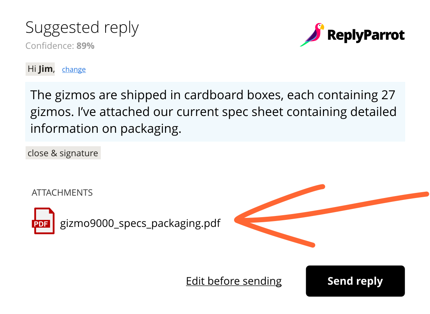Send the suggested reply
430x314 pixels.
pos(355,281)
